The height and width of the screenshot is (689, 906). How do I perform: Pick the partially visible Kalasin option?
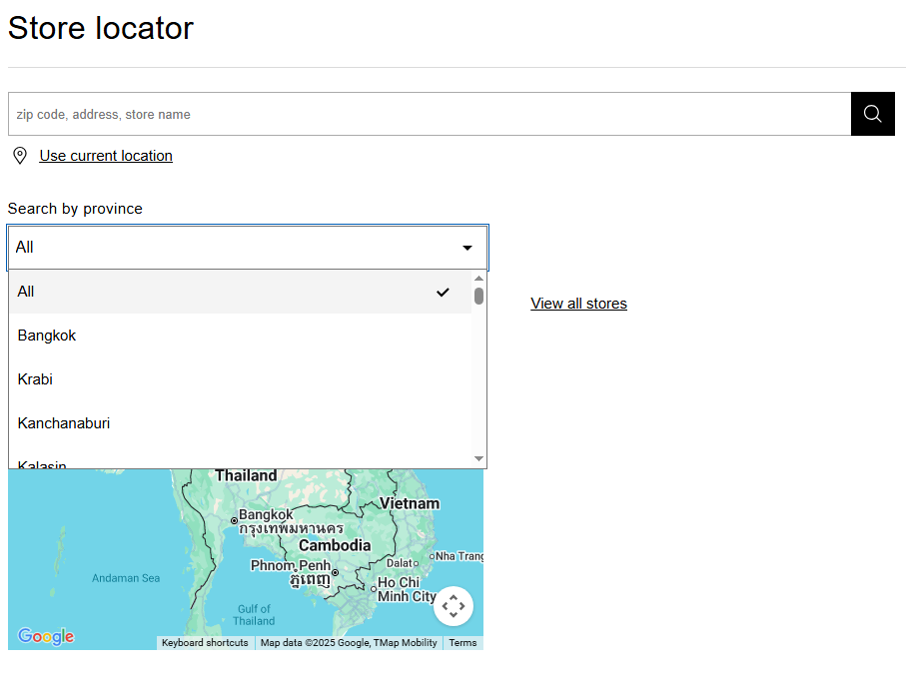(42, 463)
